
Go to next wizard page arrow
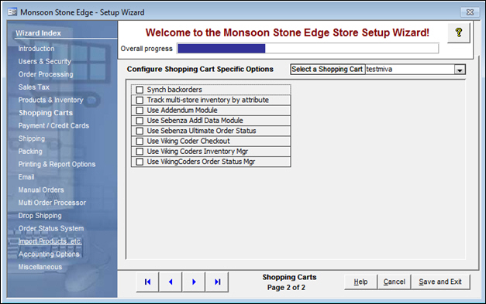194,282
